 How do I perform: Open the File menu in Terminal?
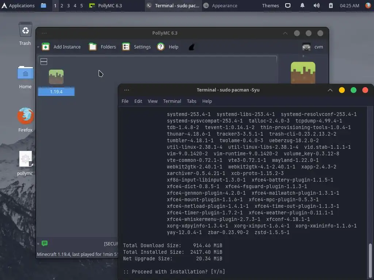click(x=125, y=101)
